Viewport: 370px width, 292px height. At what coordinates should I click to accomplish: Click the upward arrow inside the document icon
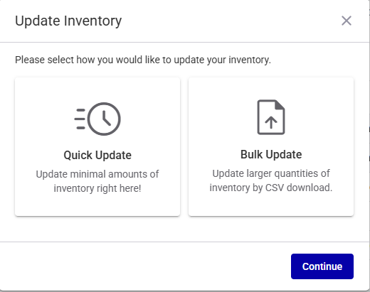(271, 123)
